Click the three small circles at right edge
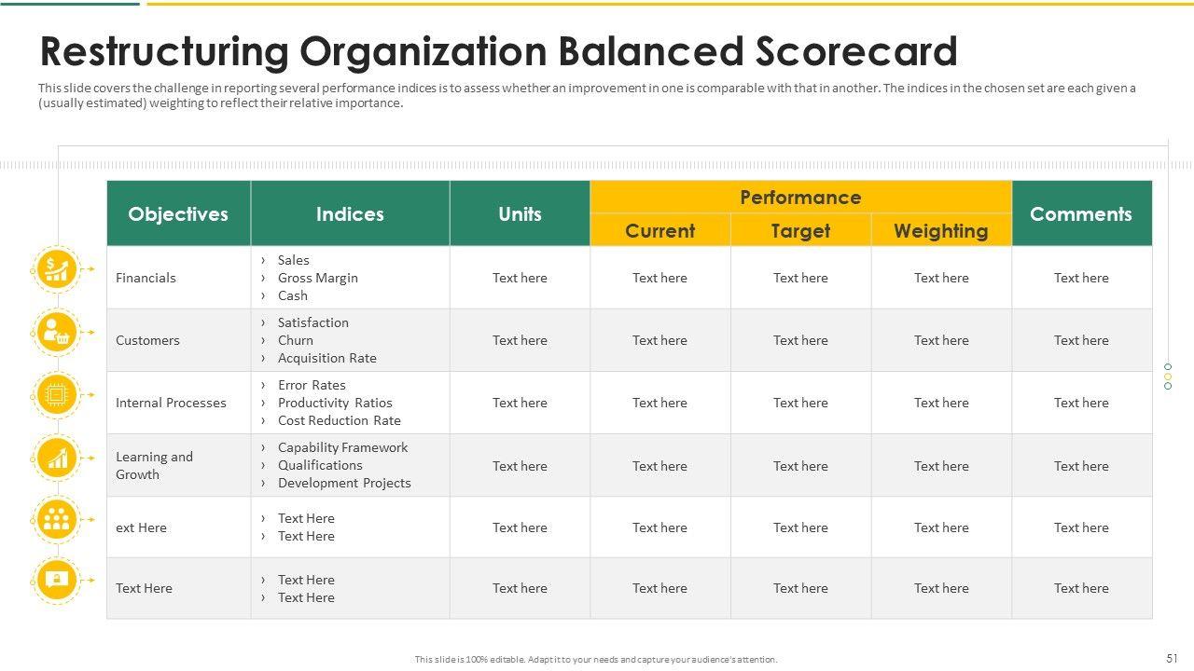Screen dimensions: 1194x671 coord(1167,377)
